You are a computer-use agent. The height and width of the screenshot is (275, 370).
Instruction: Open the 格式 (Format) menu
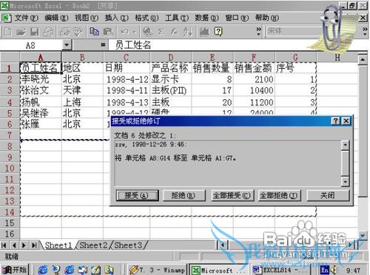[147, 18]
